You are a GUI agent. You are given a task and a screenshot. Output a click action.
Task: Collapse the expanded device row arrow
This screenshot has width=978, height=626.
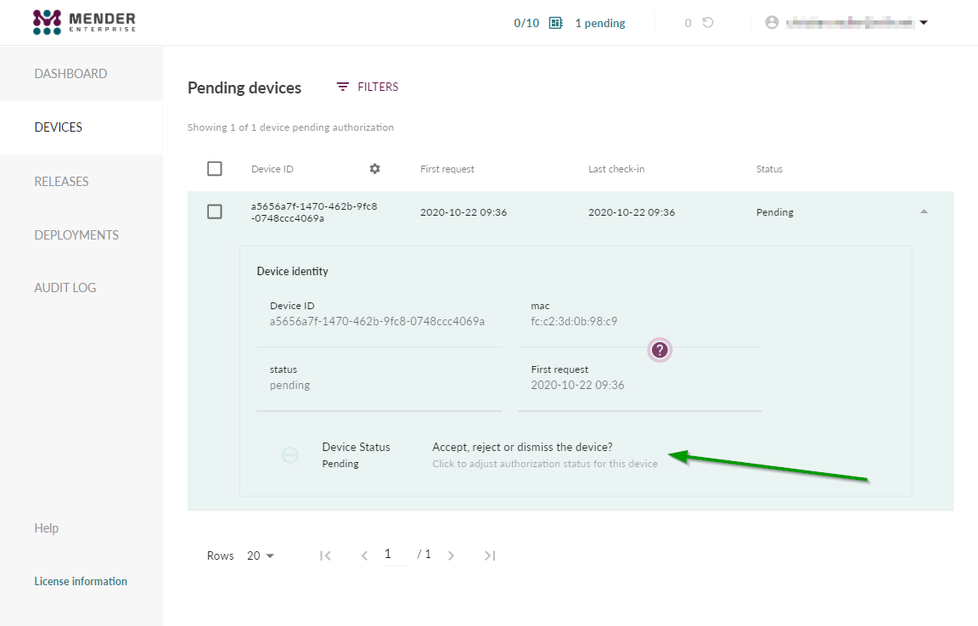coord(924,211)
